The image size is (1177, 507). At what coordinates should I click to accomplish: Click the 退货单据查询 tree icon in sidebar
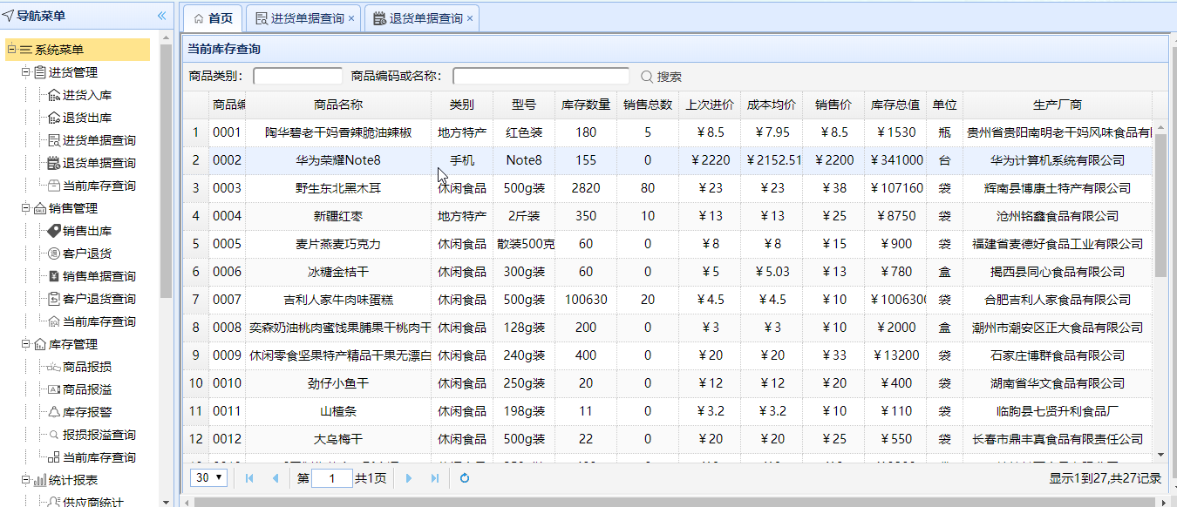(x=54, y=163)
